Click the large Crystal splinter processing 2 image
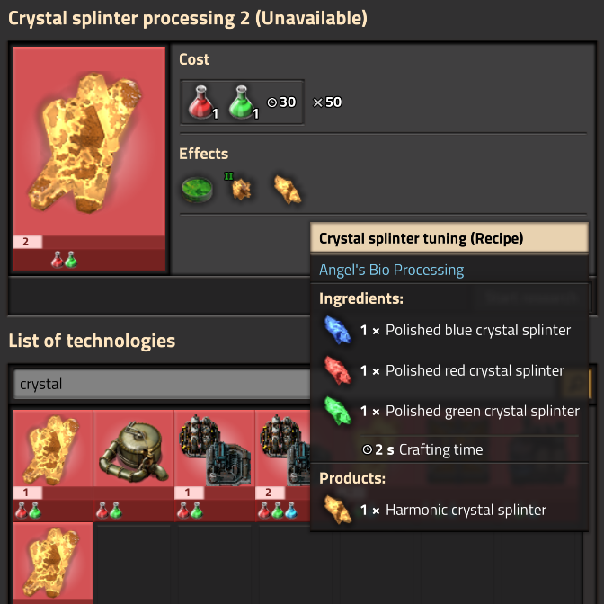This screenshot has width=604, height=604. coord(89,159)
